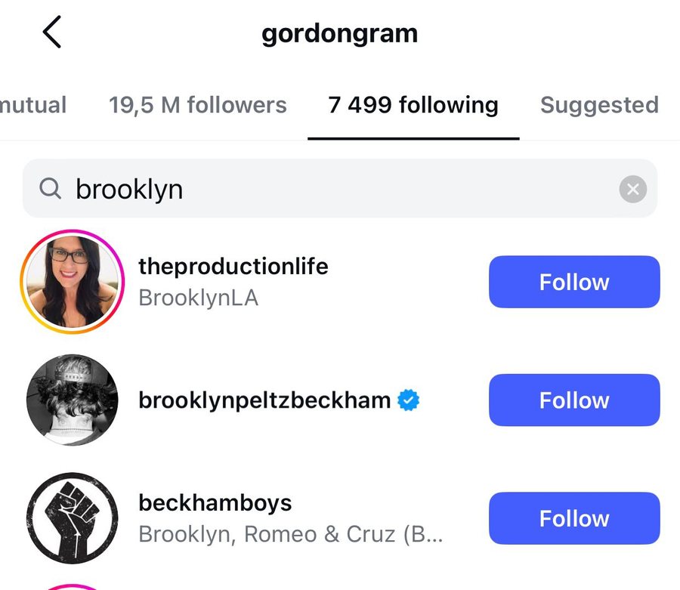Open the 19,5 M followers tab
This screenshot has width=680, height=590.
point(197,105)
